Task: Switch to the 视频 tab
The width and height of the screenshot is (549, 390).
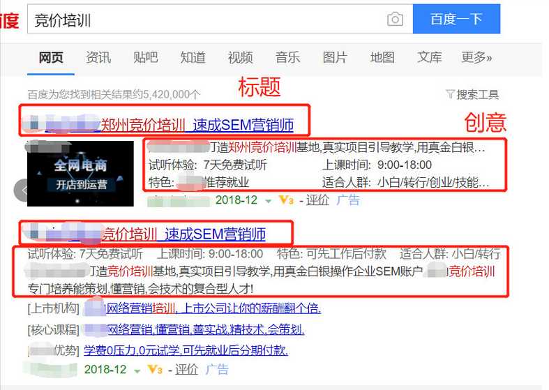Action: (x=240, y=57)
